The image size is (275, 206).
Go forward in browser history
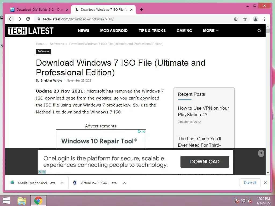tap(19, 19)
